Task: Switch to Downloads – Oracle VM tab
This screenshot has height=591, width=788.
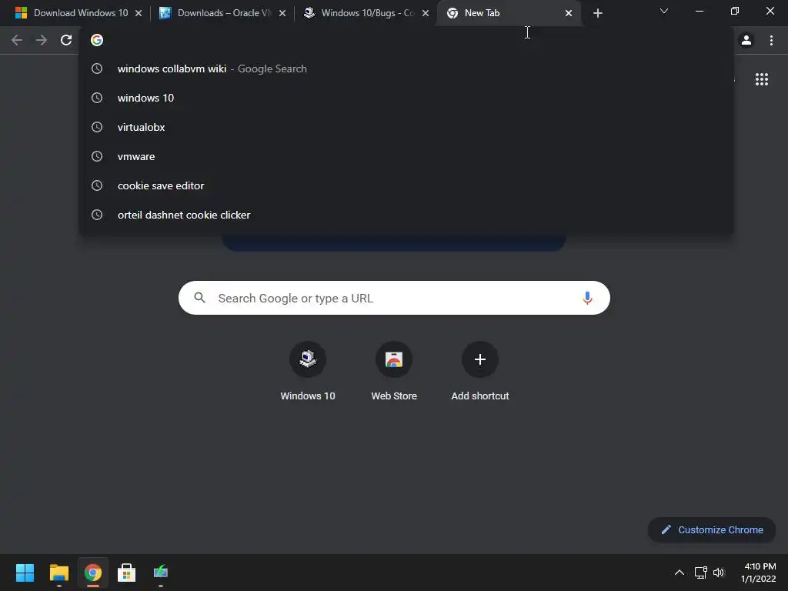Action: coord(221,13)
